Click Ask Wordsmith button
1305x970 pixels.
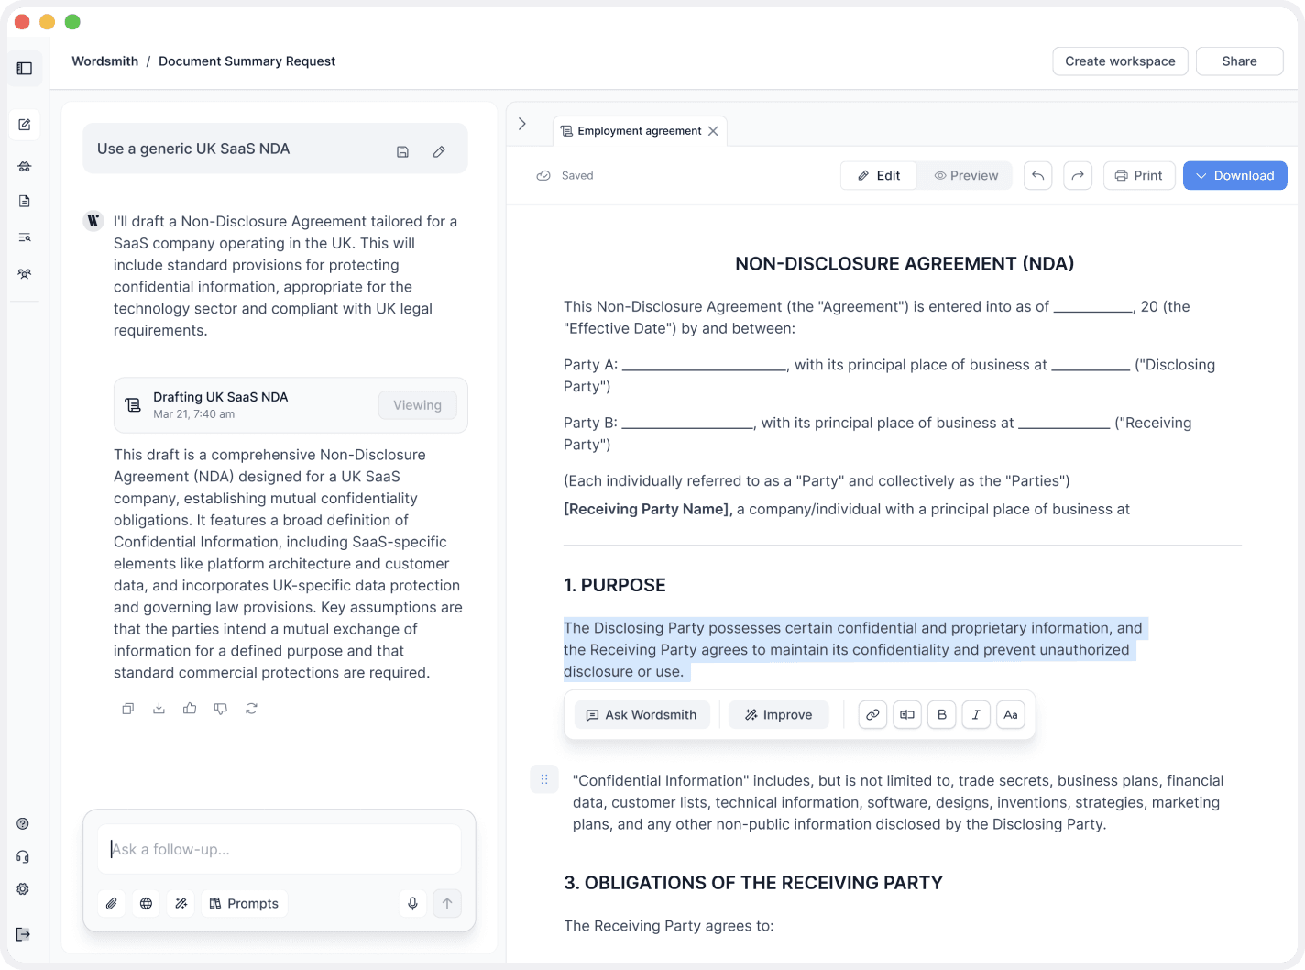coord(642,714)
